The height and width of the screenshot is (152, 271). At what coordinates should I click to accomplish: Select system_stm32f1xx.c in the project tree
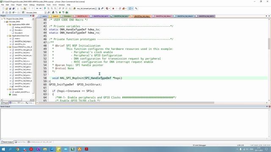click(x=22, y=92)
